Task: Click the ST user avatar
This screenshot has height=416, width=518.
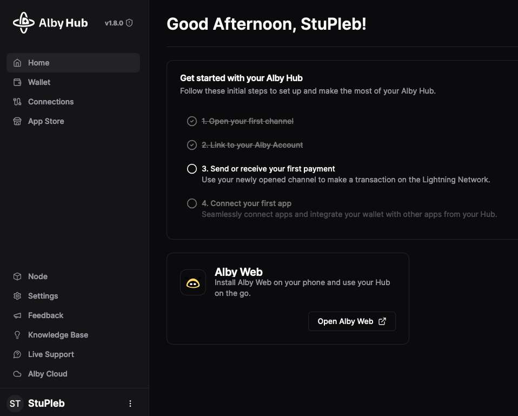Action: click(x=15, y=404)
